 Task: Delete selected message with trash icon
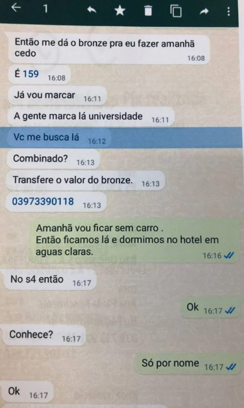click(148, 11)
